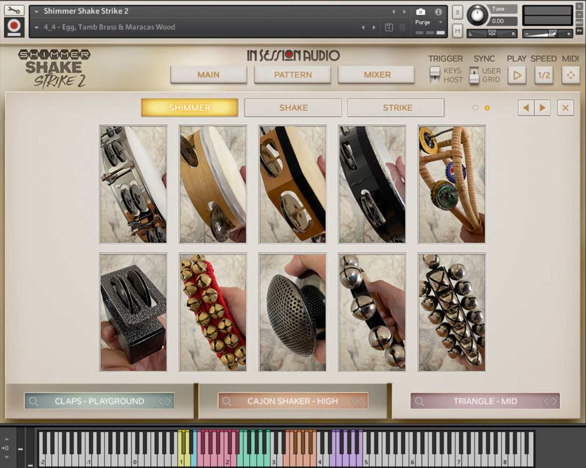The height and width of the screenshot is (468, 586).
Task: Choose the red strap with gold bells thumbnail
Action: (x=213, y=312)
